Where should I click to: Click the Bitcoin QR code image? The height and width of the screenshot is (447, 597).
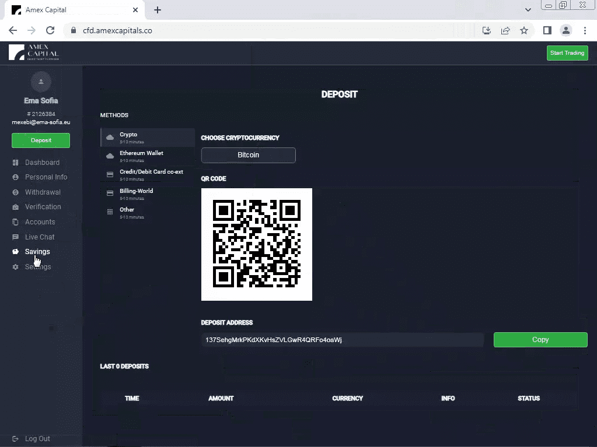coord(257,244)
